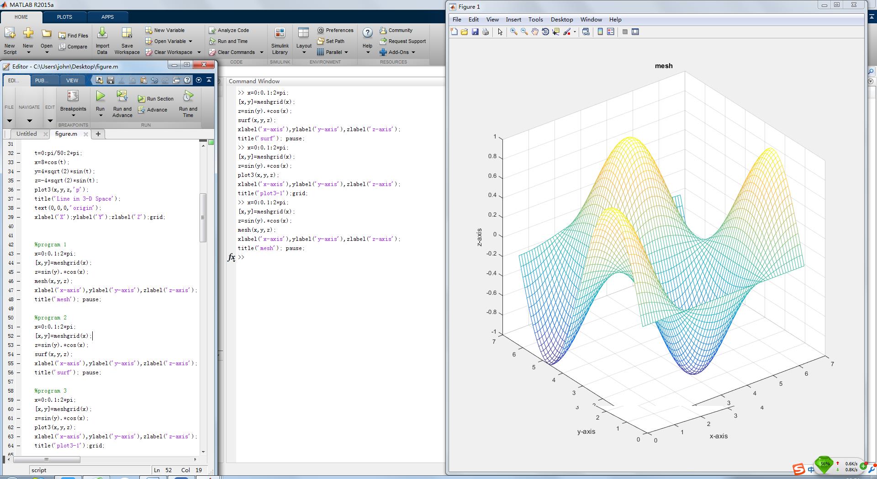Select Edit Plot arrow tool in Figure 1

pyautogui.click(x=500, y=32)
